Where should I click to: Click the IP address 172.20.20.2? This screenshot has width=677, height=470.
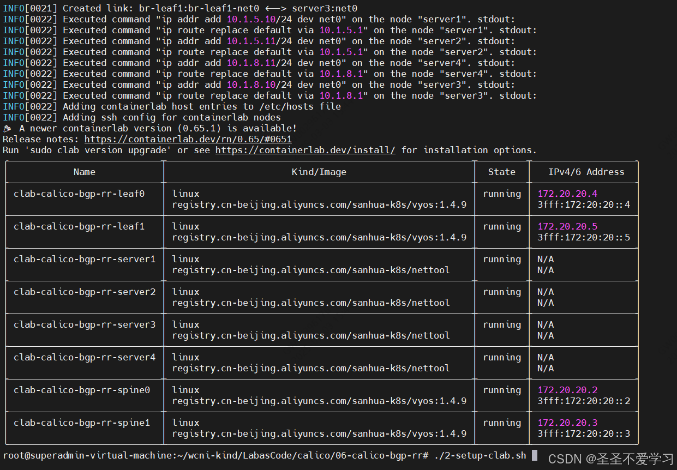(x=567, y=390)
